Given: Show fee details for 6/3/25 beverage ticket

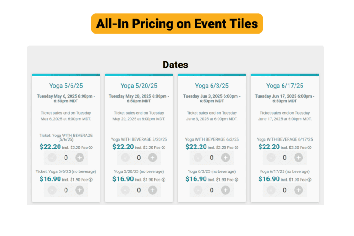Looking at the screenshot, I should pyautogui.click(x=236, y=147).
